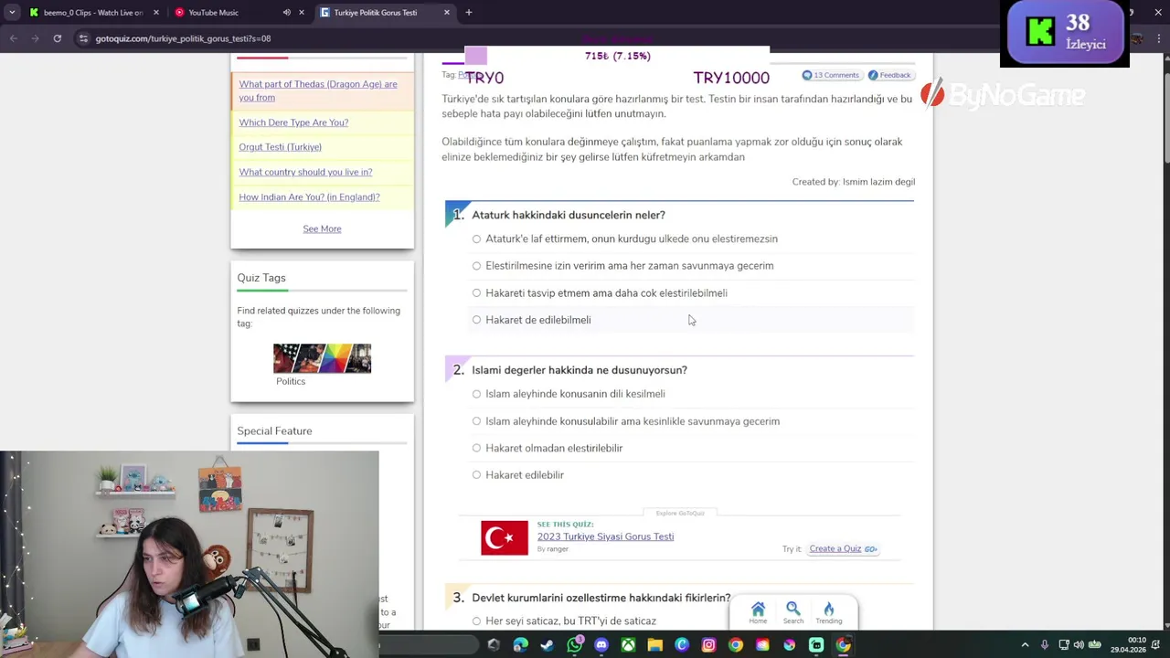Open Discord from the taskbar
Screen dimensions: 1170x658
pyautogui.click(x=601, y=645)
